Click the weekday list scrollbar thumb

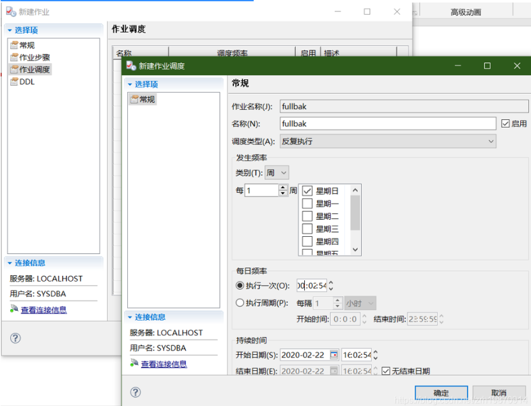pyautogui.click(x=355, y=213)
